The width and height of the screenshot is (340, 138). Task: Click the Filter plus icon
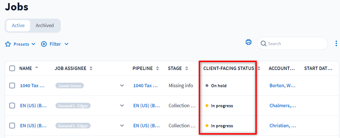(44, 44)
